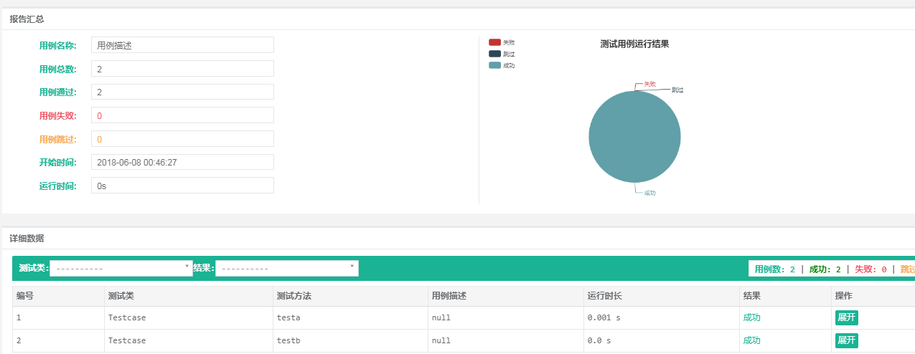This screenshot has height=354, width=915.
Task: Click the 成功 result in testa row
Action: (751, 317)
